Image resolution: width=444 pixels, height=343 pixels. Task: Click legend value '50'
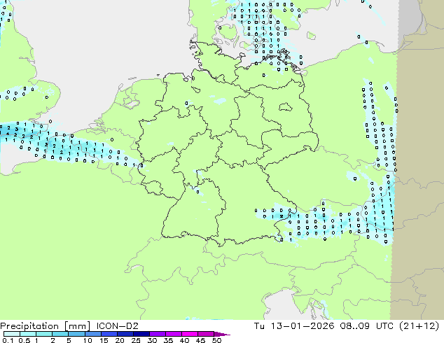click(216, 340)
